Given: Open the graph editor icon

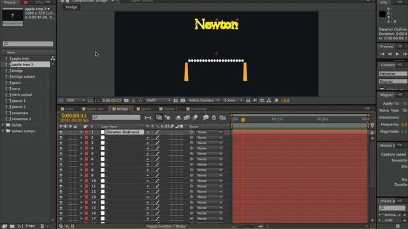Looking at the screenshot, I should pos(222,118).
